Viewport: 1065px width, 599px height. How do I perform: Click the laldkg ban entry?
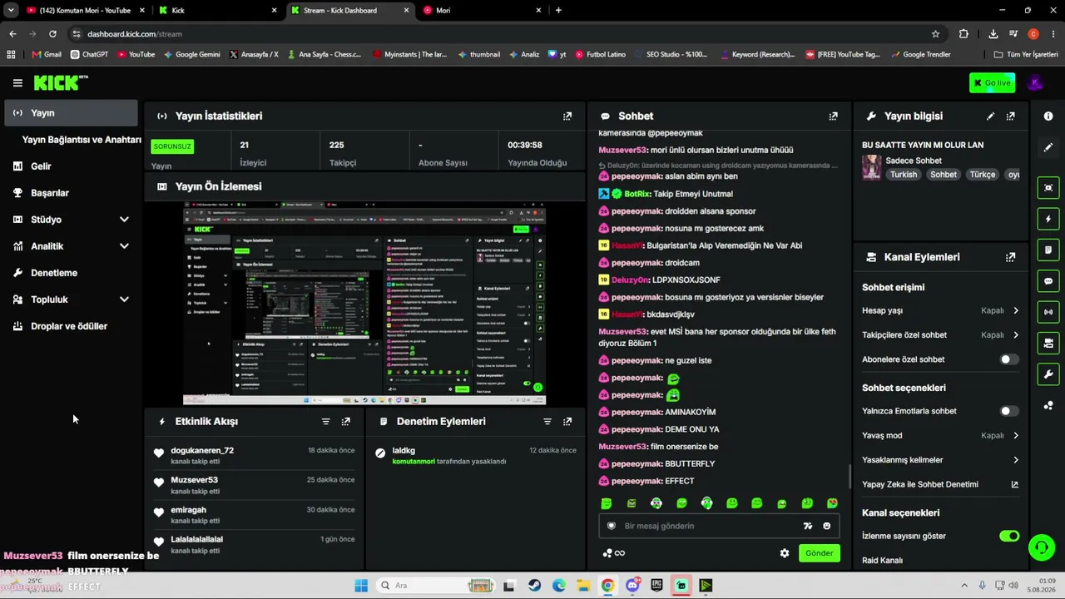coord(476,455)
